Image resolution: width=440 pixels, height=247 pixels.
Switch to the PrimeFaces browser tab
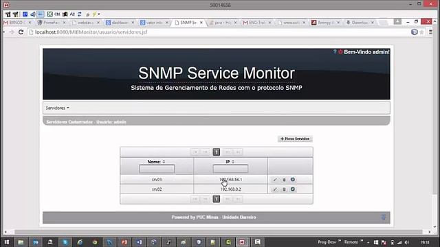pos(52,23)
